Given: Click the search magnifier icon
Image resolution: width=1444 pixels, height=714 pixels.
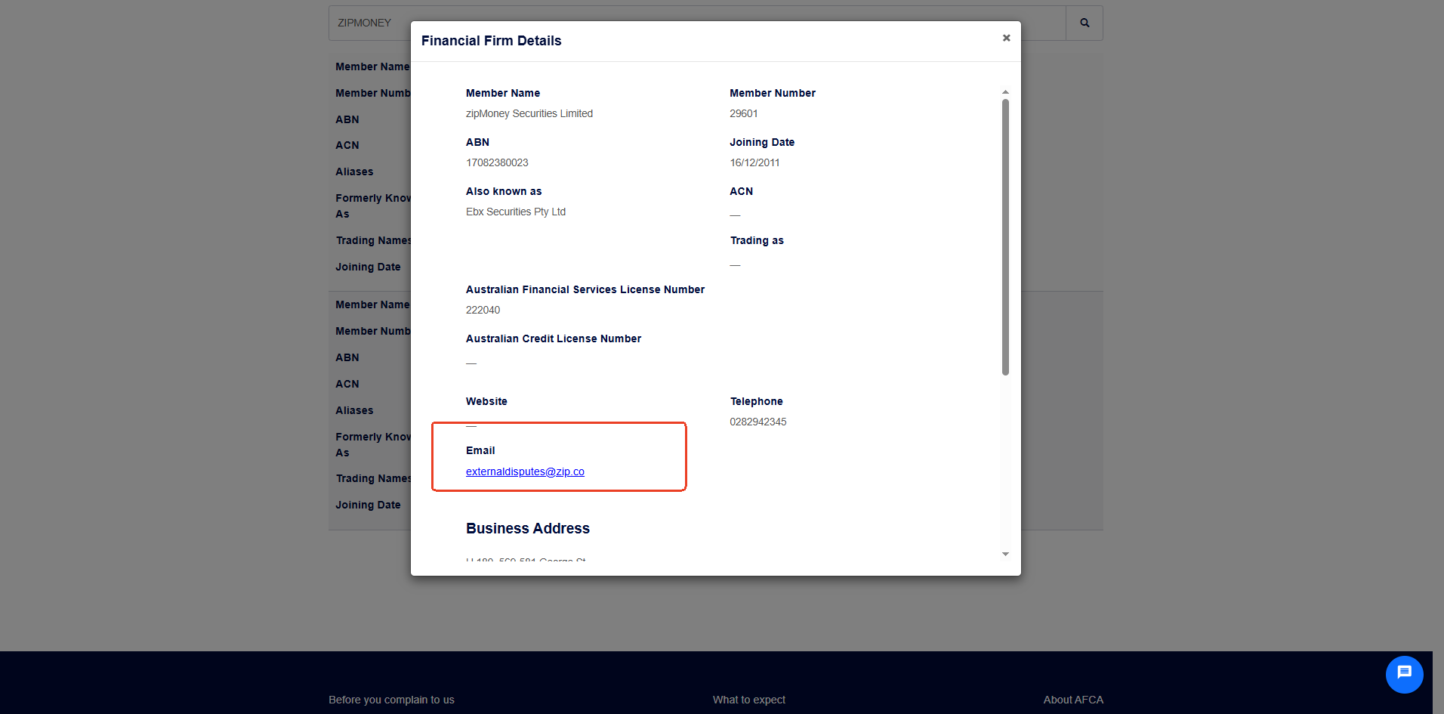Looking at the screenshot, I should (1085, 23).
